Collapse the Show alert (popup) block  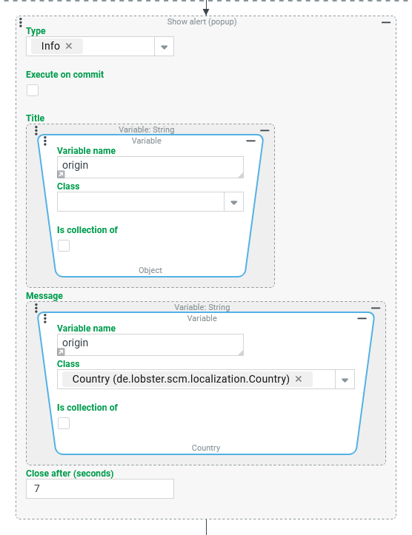pos(386,22)
